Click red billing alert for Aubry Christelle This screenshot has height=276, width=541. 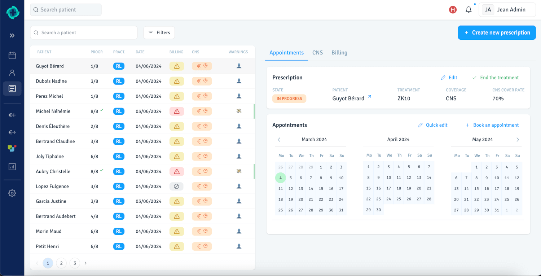[177, 171]
